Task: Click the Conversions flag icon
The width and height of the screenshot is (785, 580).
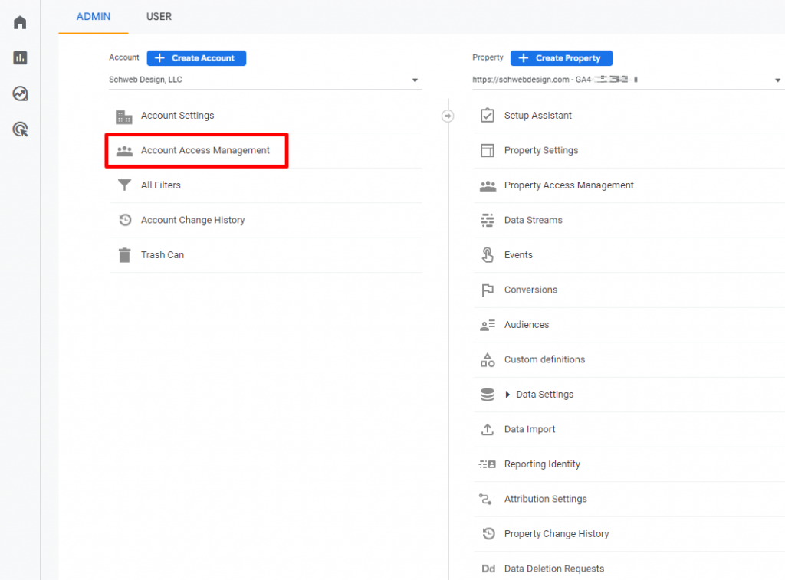Action: point(487,290)
